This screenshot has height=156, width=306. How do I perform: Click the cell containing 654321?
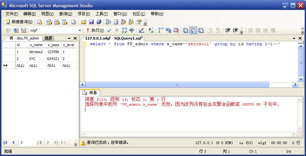pos(54,59)
